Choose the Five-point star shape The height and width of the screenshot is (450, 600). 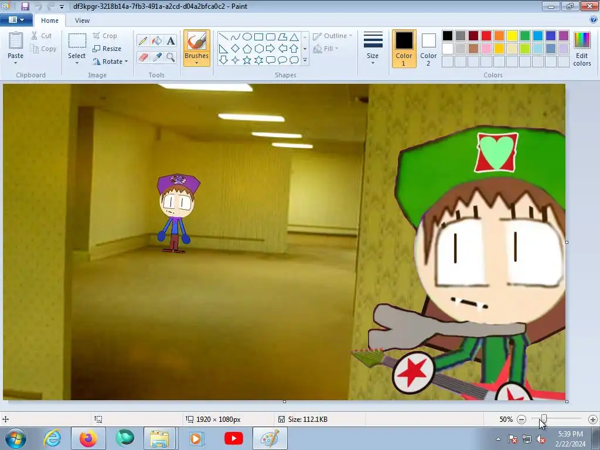coord(247,60)
